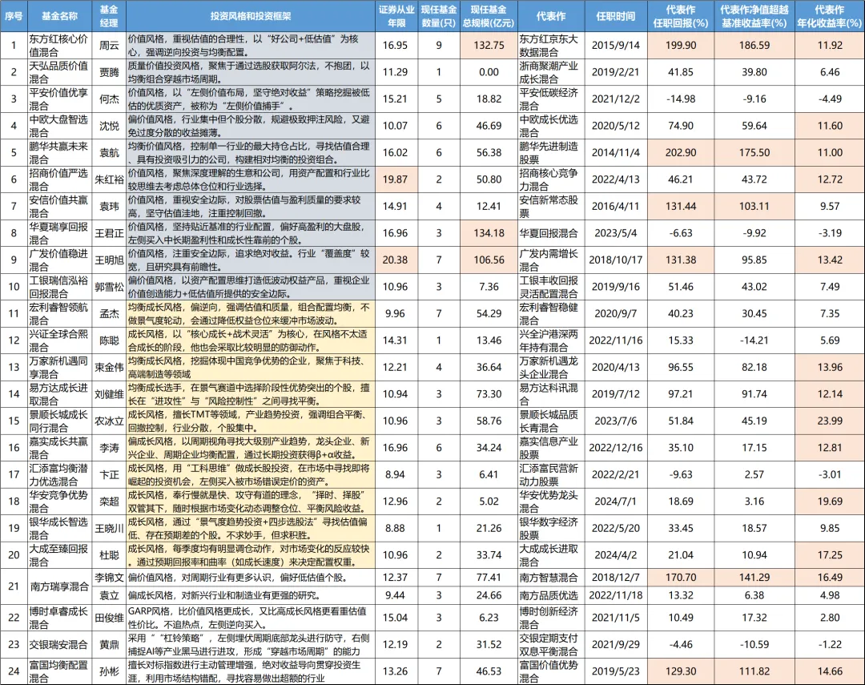This screenshot has width=865, height=685.
Task: Click fund name 鹏华共赢未来混合
Action: [59, 152]
